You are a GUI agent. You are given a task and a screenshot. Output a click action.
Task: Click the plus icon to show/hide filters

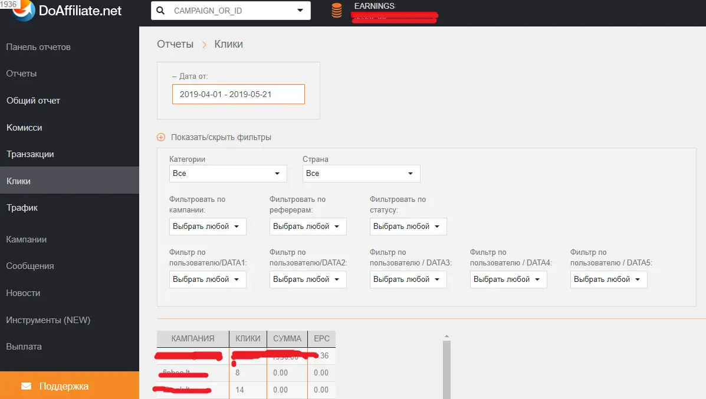click(x=161, y=137)
